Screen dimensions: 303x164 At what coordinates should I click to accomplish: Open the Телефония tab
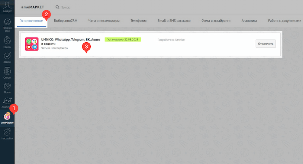139,21
